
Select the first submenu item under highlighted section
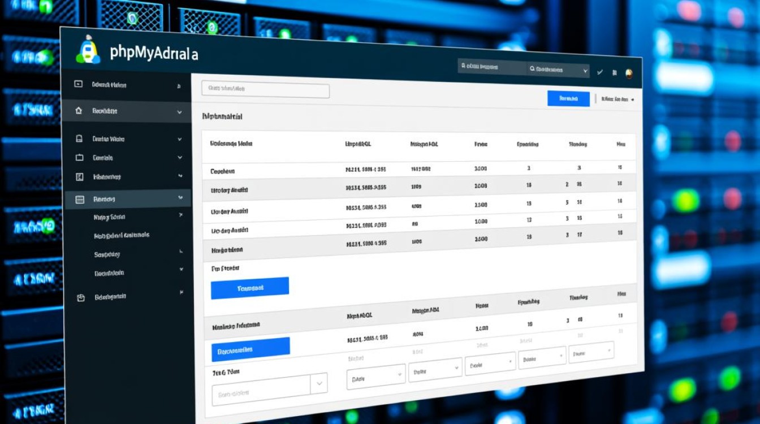(109, 217)
